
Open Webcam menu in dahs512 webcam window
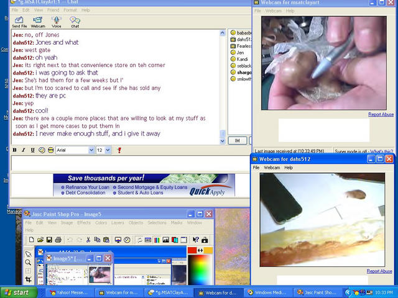tap(272, 168)
